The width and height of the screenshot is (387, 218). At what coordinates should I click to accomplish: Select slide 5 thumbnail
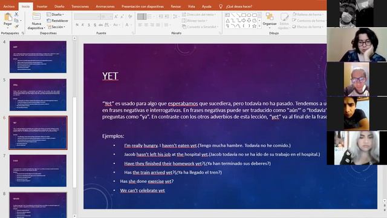coord(38,95)
